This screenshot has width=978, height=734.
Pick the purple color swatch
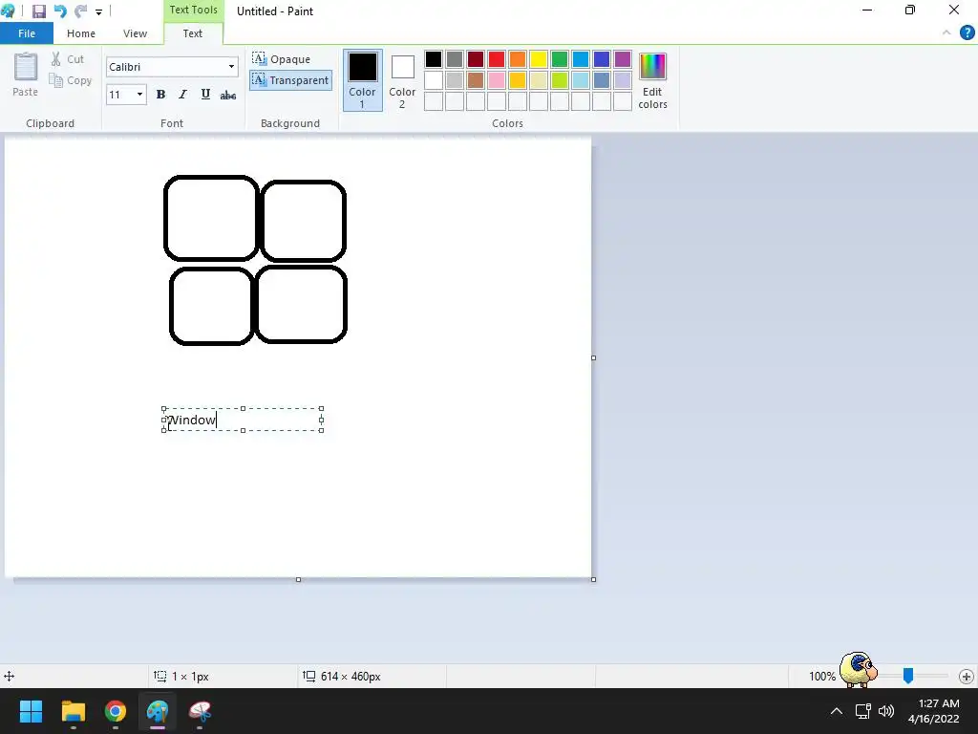click(623, 59)
